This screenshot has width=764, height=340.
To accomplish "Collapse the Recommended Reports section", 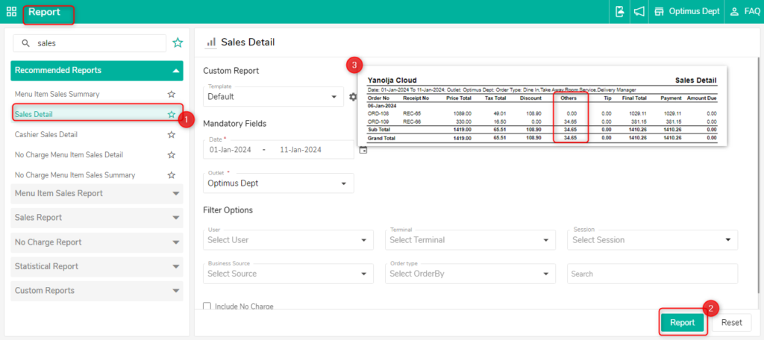I will click(x=97, y=71).
